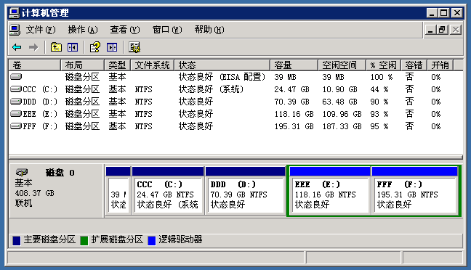Viewport: 471px width, 270px height.
Task: Sort by the 卷 column header
Action: (35, 65)
